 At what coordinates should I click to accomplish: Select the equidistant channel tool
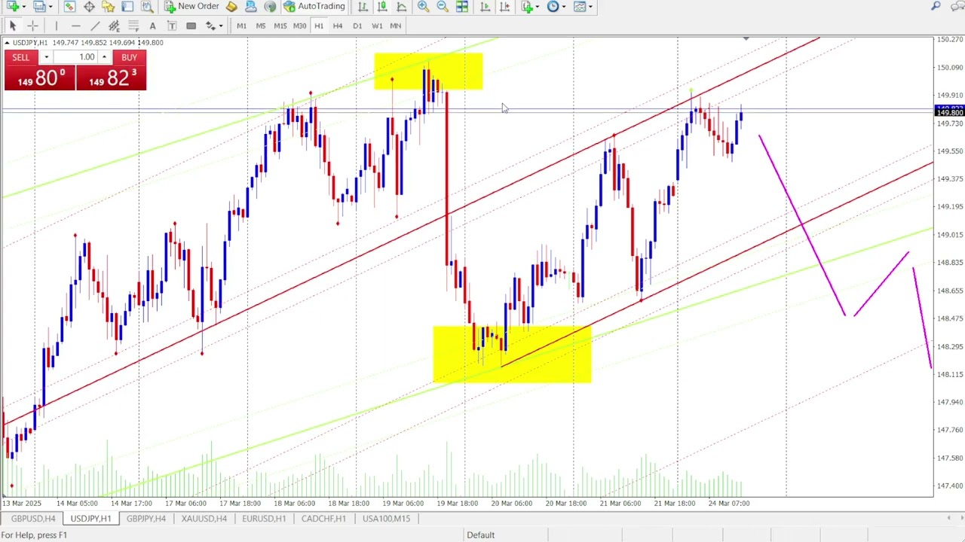click(x=114, y=26)
